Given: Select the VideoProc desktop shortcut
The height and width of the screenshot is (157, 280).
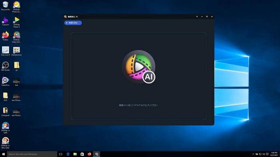Looking at the screenshot, I should 5,81.
